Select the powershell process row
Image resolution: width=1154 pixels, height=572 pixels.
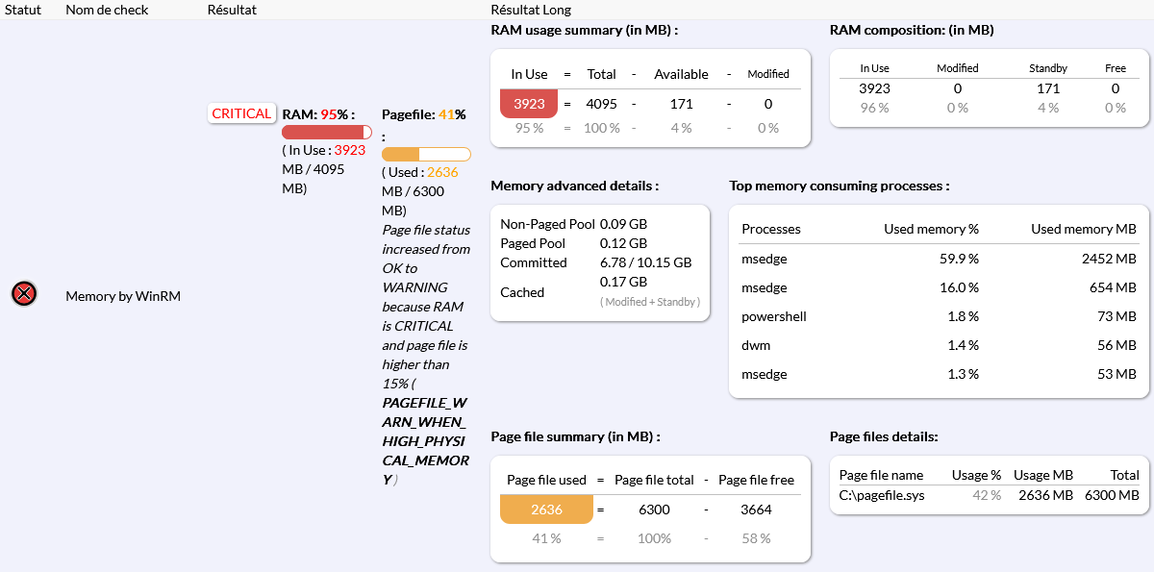938,316
